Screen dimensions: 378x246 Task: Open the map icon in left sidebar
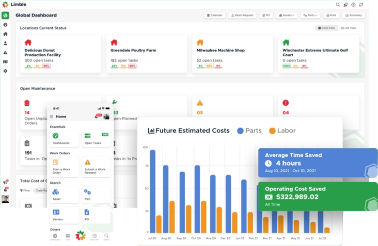[5, 62]
